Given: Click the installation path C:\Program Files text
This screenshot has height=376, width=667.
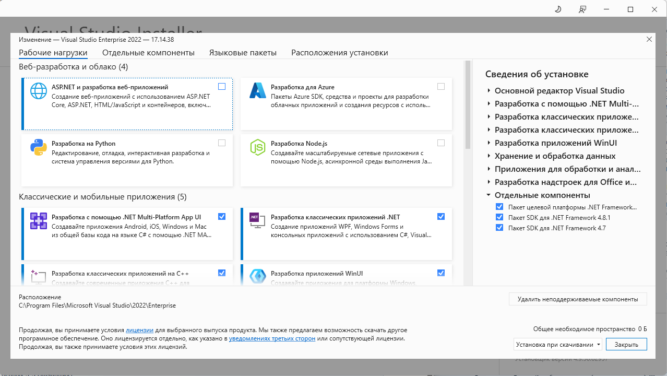Looking at the screenshot, I should click(x=97, y=305).
